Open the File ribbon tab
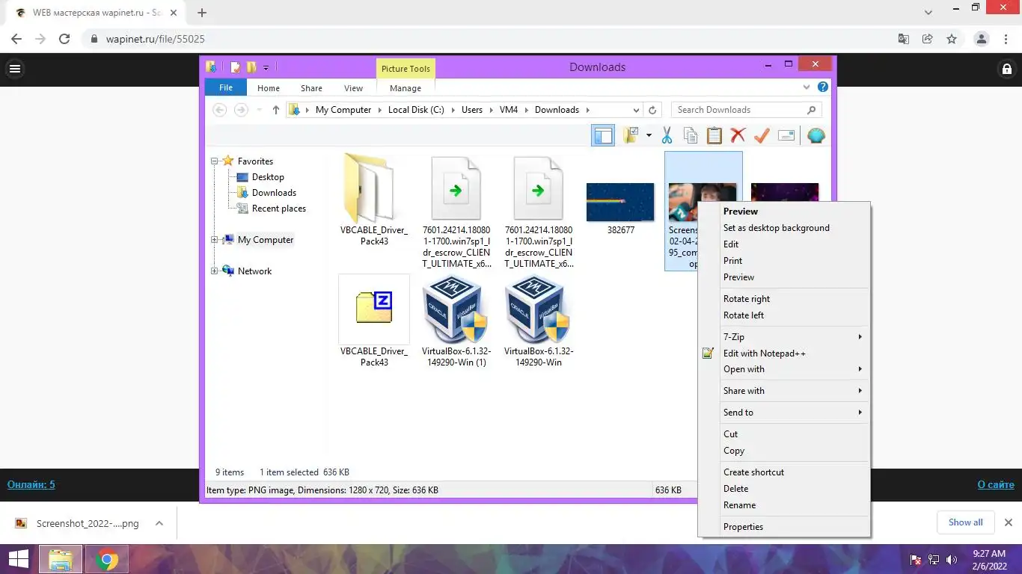Screen dimensions: 1022x574 pyautogui.click(x=225, y=87)
